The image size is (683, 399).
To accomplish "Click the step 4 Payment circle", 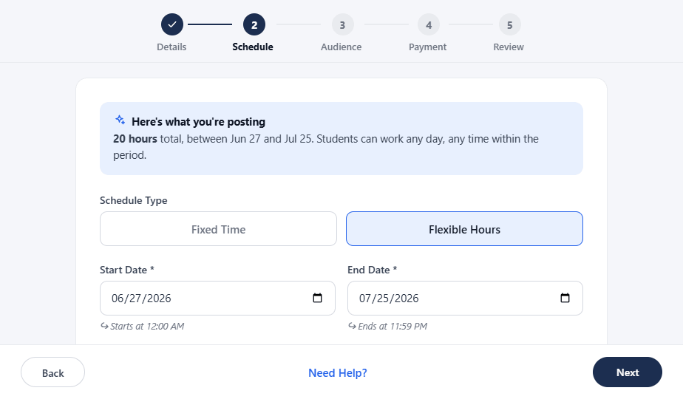I will 429,24.
